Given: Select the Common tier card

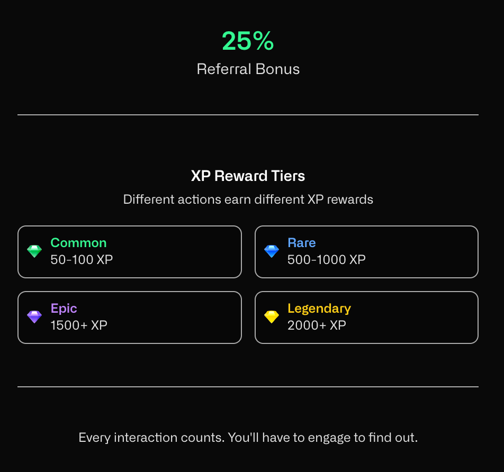Looking at the screenshot, I should tap(130, 252).
